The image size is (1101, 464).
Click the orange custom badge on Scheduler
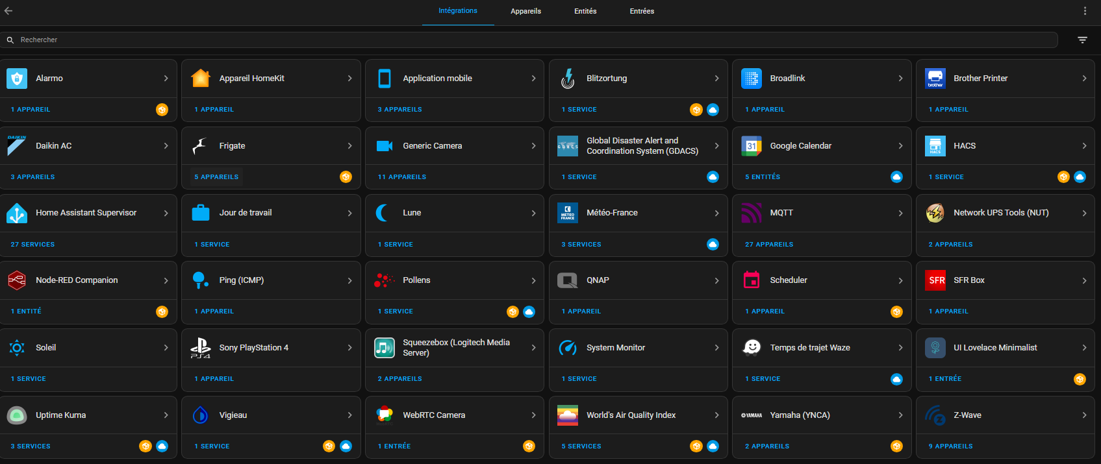tap(896, 311)
